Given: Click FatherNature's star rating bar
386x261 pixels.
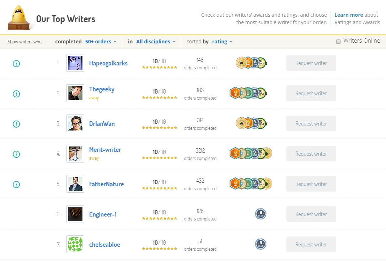Looking at the screenshot, I should 160,188.
